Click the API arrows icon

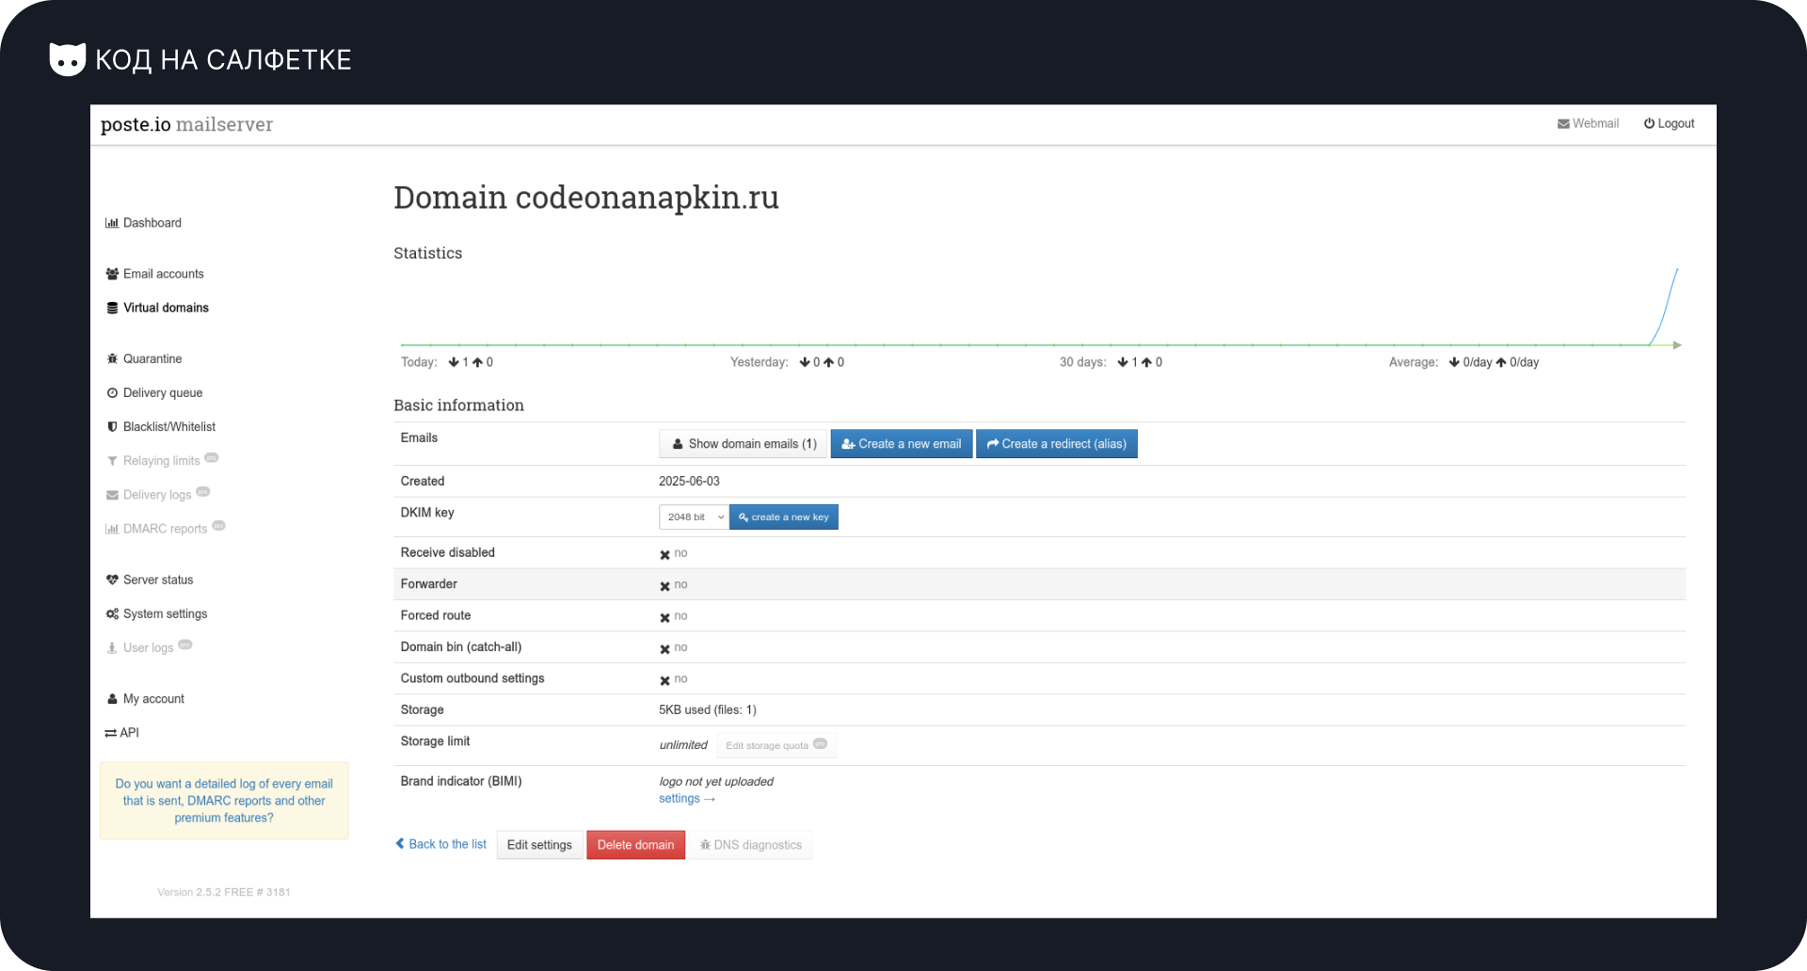[111, 733]
